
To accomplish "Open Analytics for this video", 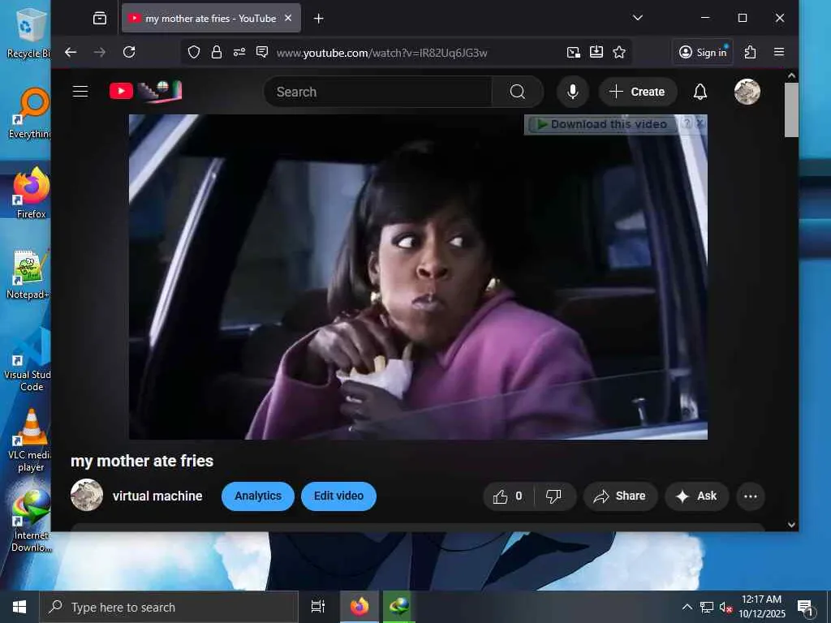I will 258,496.
